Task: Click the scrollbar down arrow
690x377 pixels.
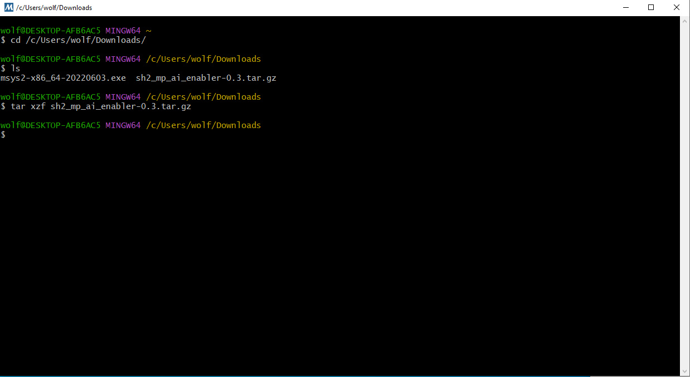Action: click(685, 371)
